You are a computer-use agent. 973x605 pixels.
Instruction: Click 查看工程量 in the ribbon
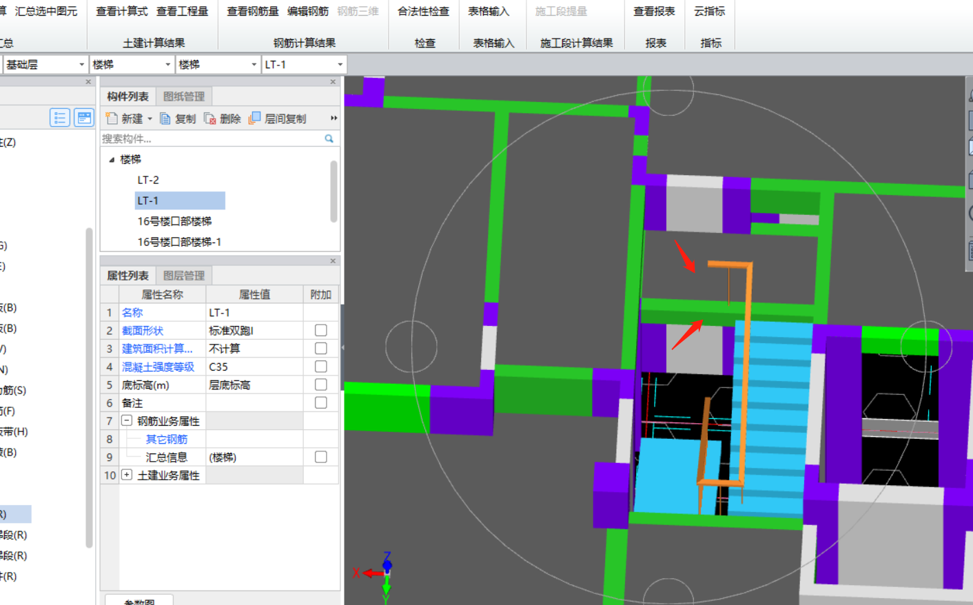point(183,12)
